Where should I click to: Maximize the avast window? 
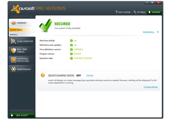pos(152,3)
